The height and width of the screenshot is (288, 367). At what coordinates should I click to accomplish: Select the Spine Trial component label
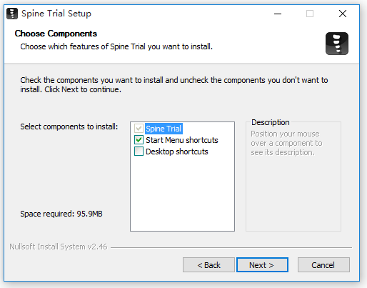tap(164, 129)
